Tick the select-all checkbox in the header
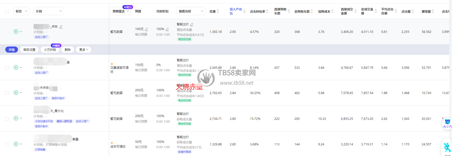452x156 pixels. (7, 11)
